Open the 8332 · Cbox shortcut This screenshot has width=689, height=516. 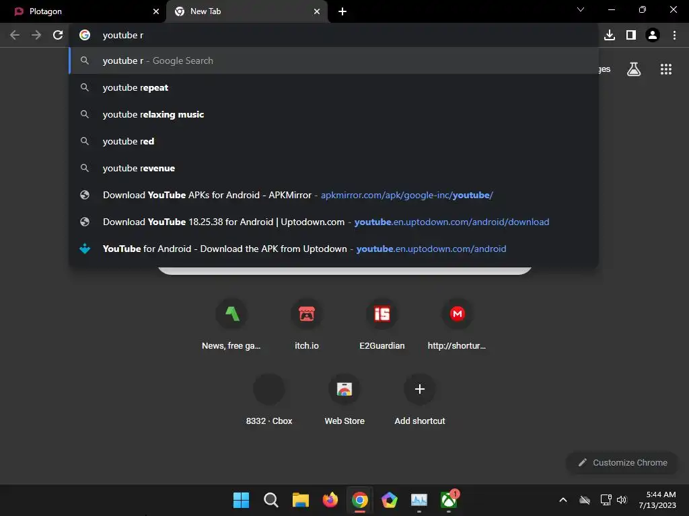click(269, 400)
